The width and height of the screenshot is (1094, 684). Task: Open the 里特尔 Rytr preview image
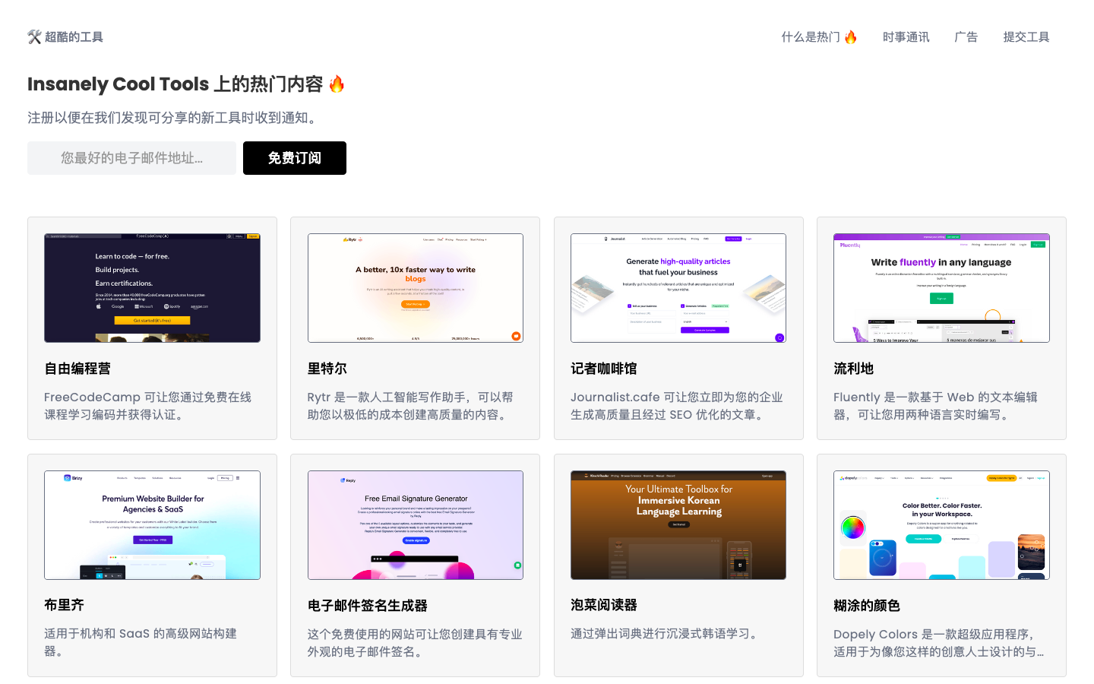pyautogui.click(x=415, y=287)
